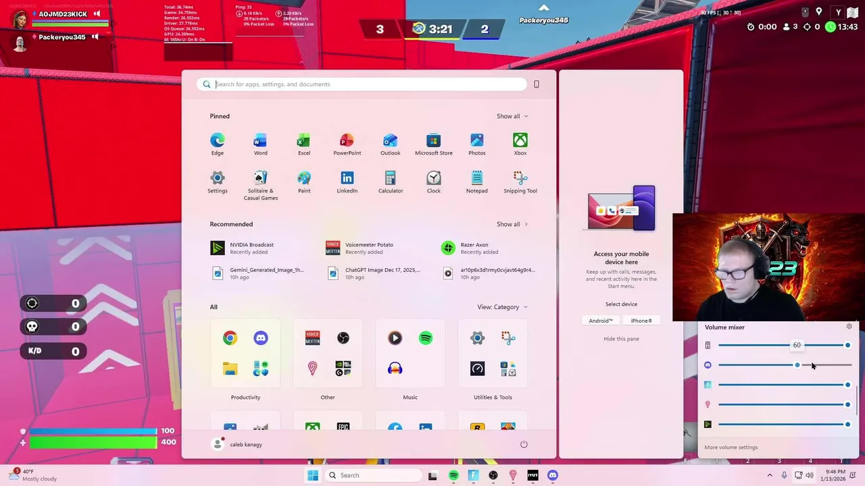865x486 pixels.
Task: Expand Show all recommended items
Action: (x=512, y=224)
